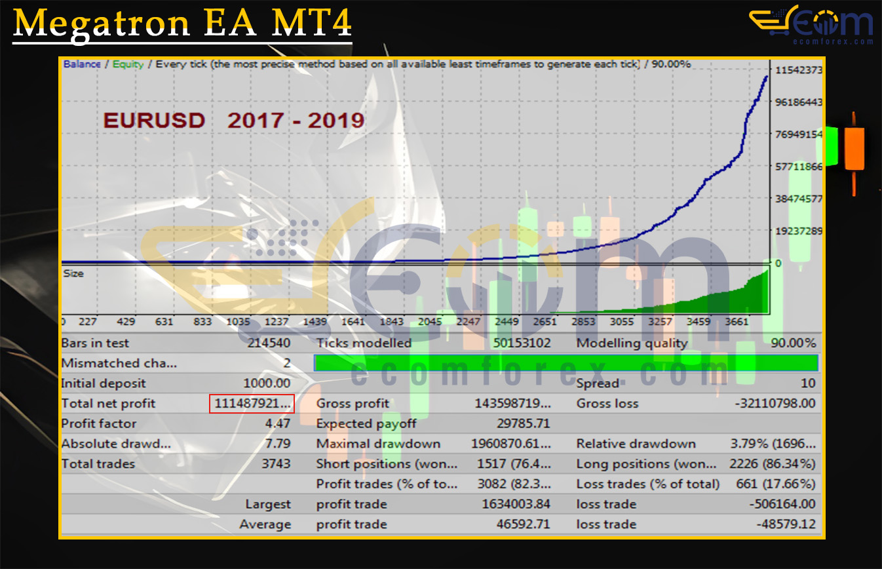Click the green modelling quality progress bar
This screenshot has width=882, height=569.
coord(566,363)
